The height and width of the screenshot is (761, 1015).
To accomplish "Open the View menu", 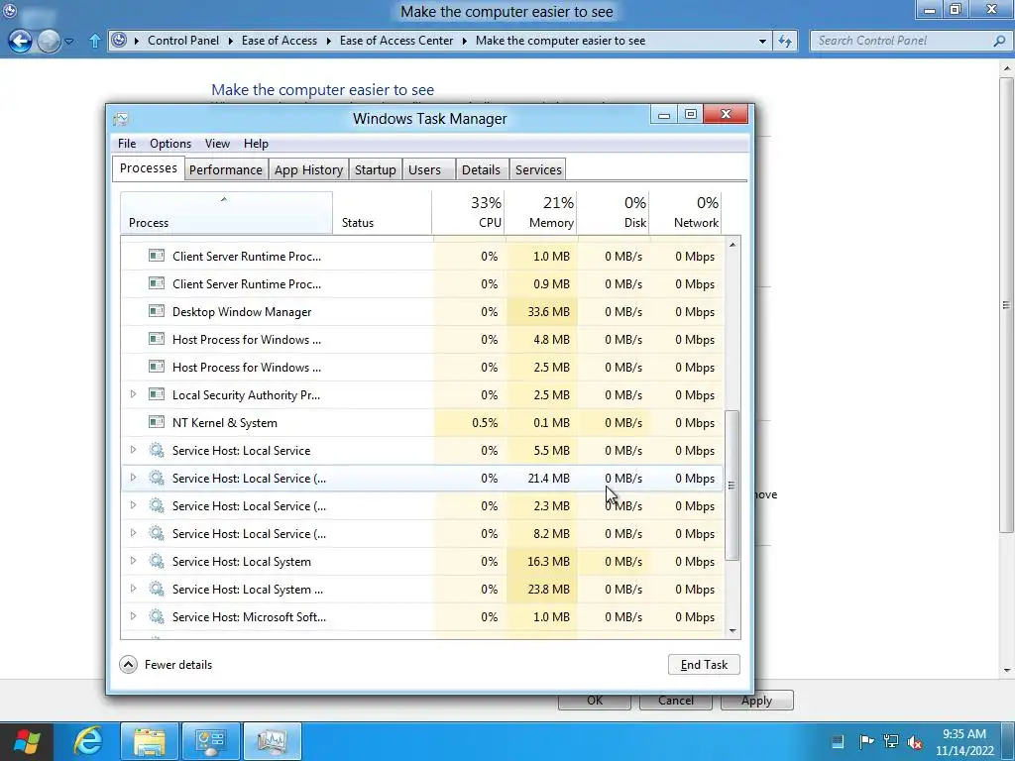I will [217, 144].
